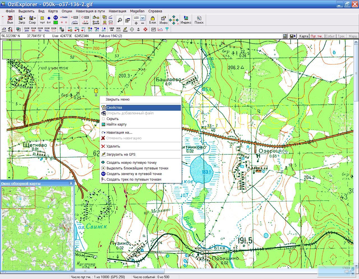The image size is (359, 279).
Task: Click the NMEA lightning bolt icon
Action: 125,29
